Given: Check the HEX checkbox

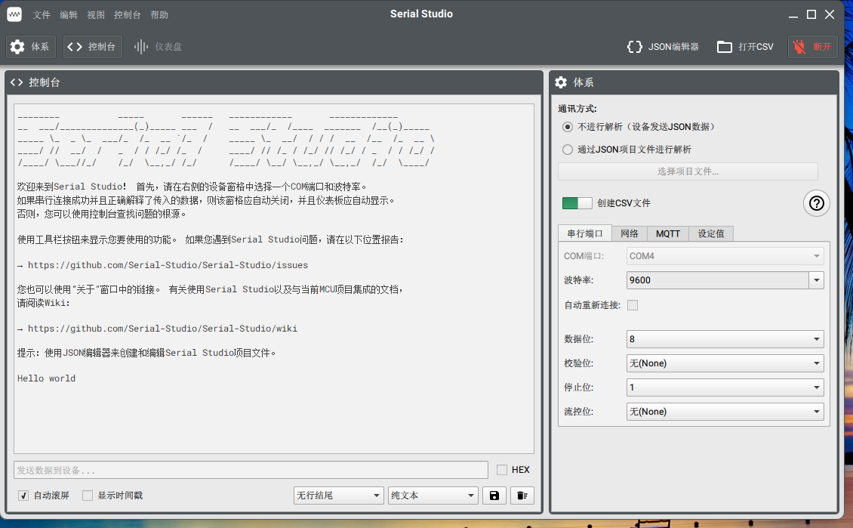Looking at the screenshot, I should coord(502,470).
